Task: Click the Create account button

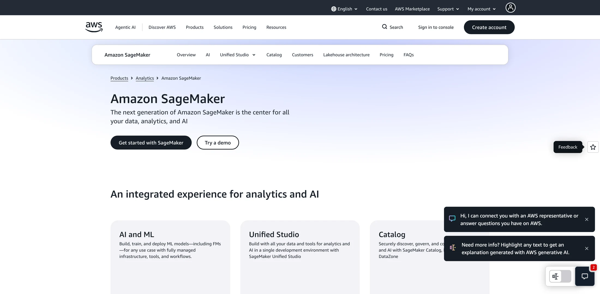Action: pos(489,27)
